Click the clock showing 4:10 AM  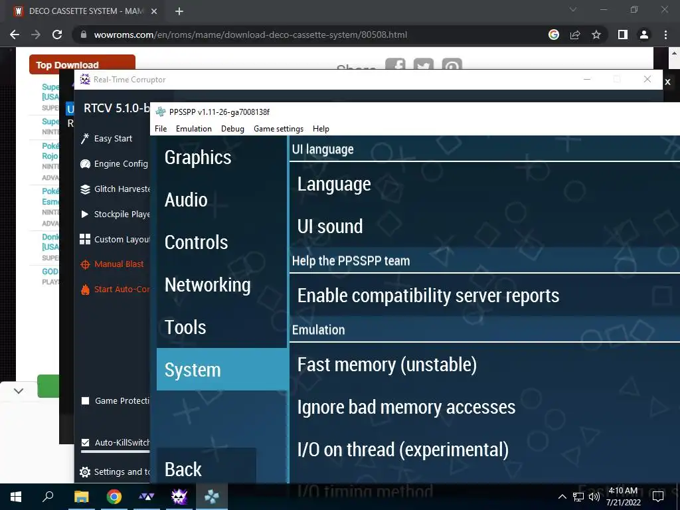coord(623,497)
